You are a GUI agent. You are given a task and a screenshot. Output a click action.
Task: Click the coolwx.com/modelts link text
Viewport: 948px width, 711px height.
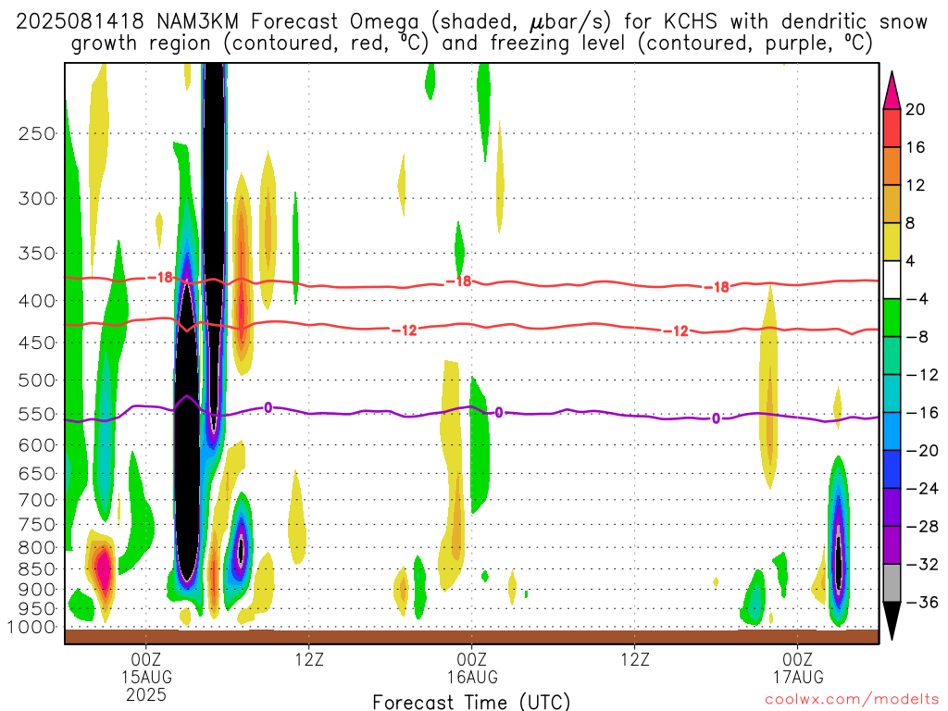point(852,700)
